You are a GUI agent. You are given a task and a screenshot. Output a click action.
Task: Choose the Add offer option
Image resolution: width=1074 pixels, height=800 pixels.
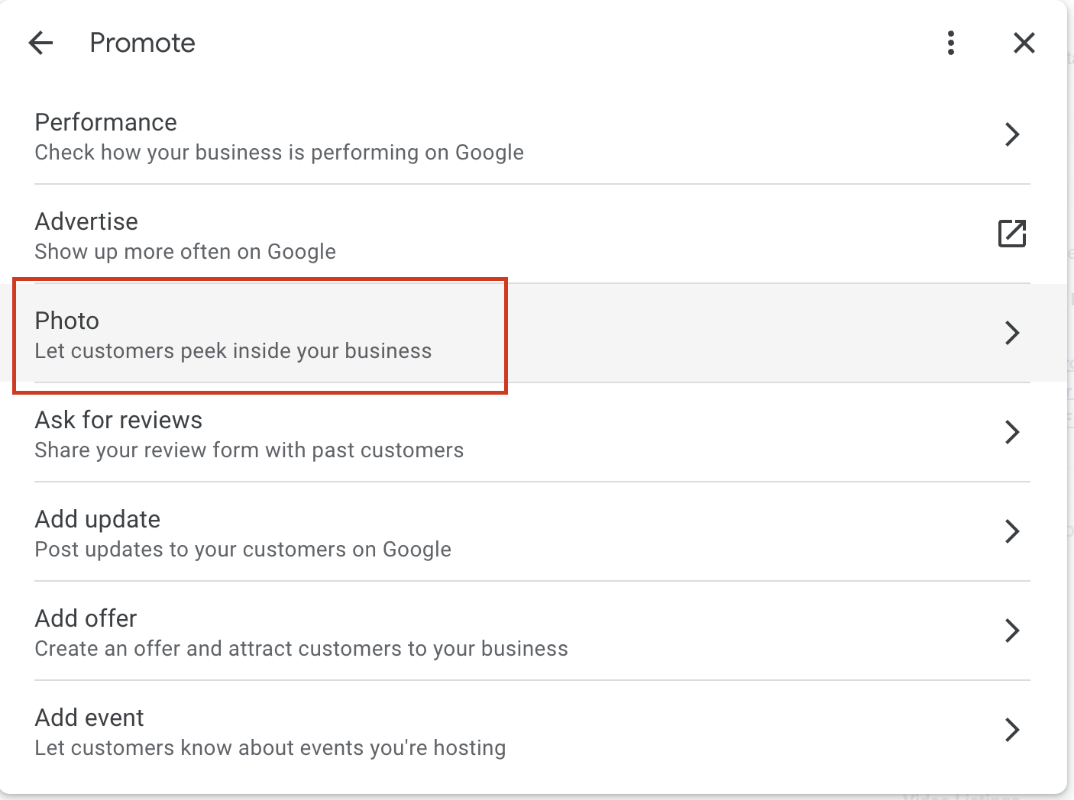tap(532, 631)
